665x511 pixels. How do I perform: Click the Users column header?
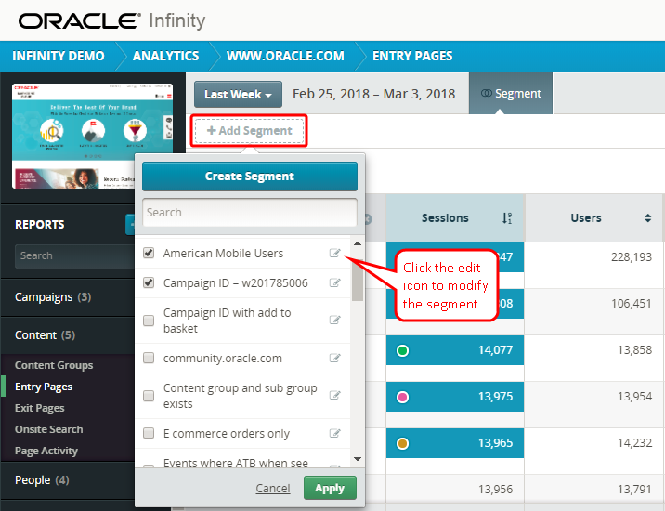[593, 218]
